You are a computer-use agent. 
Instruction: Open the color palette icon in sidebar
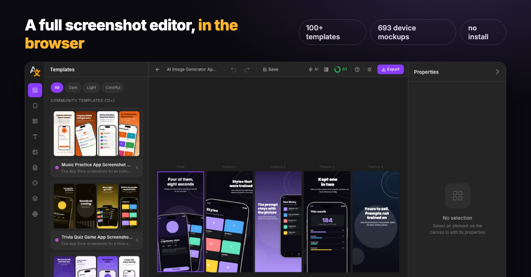click(35, 183)
